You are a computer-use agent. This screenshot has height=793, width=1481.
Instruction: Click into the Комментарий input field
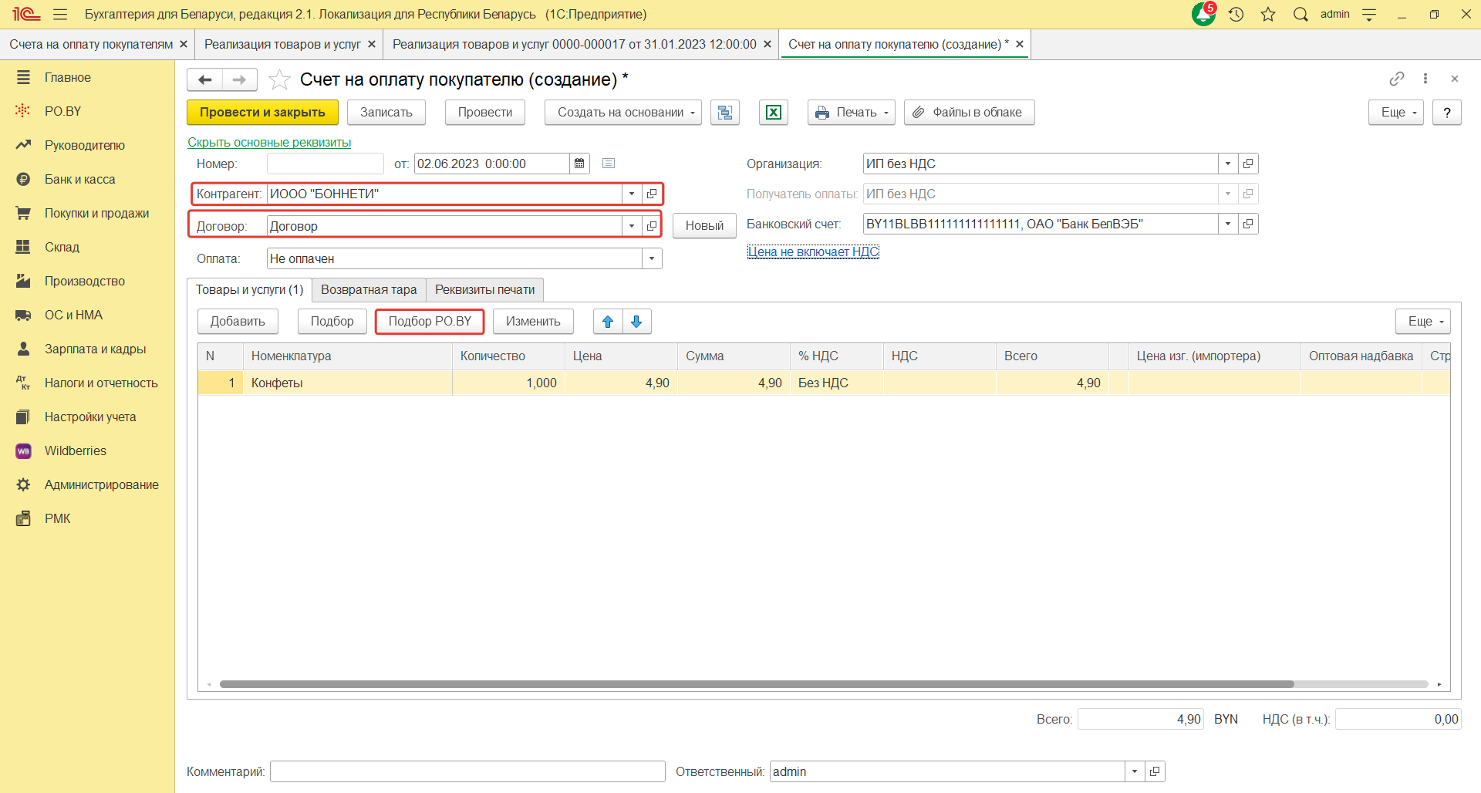[x=467, y=771]
